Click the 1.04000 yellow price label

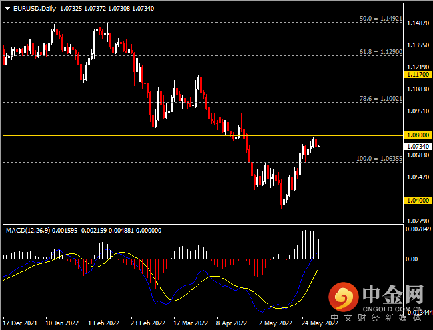pos(418,201)
